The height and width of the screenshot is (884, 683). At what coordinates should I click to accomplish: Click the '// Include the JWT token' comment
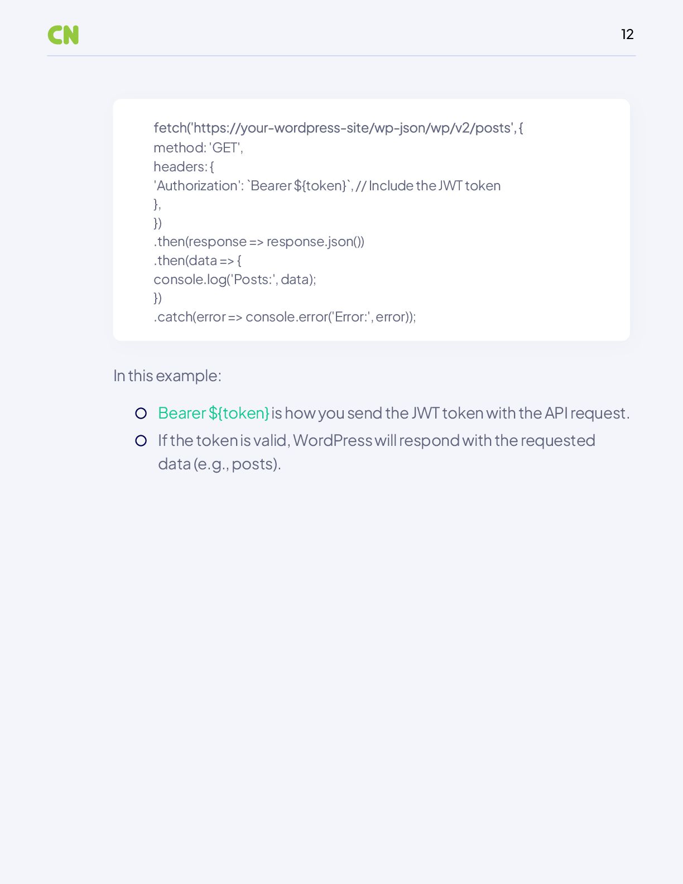coord(428,185)
